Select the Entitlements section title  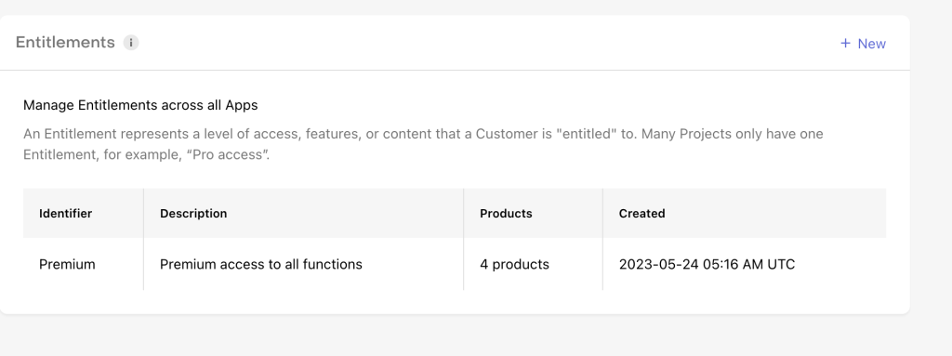click(x=65, y=42)
